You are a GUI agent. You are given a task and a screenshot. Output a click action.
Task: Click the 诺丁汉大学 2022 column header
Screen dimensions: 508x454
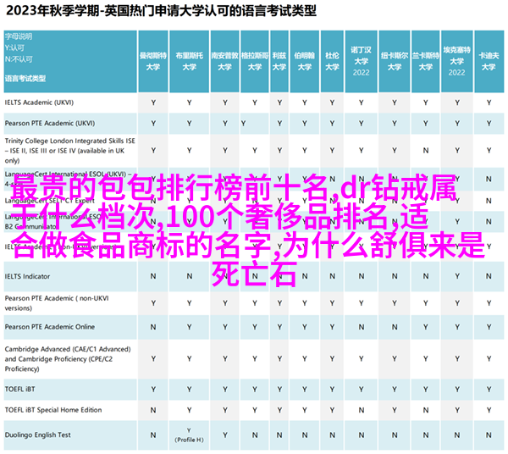point(361,61)
